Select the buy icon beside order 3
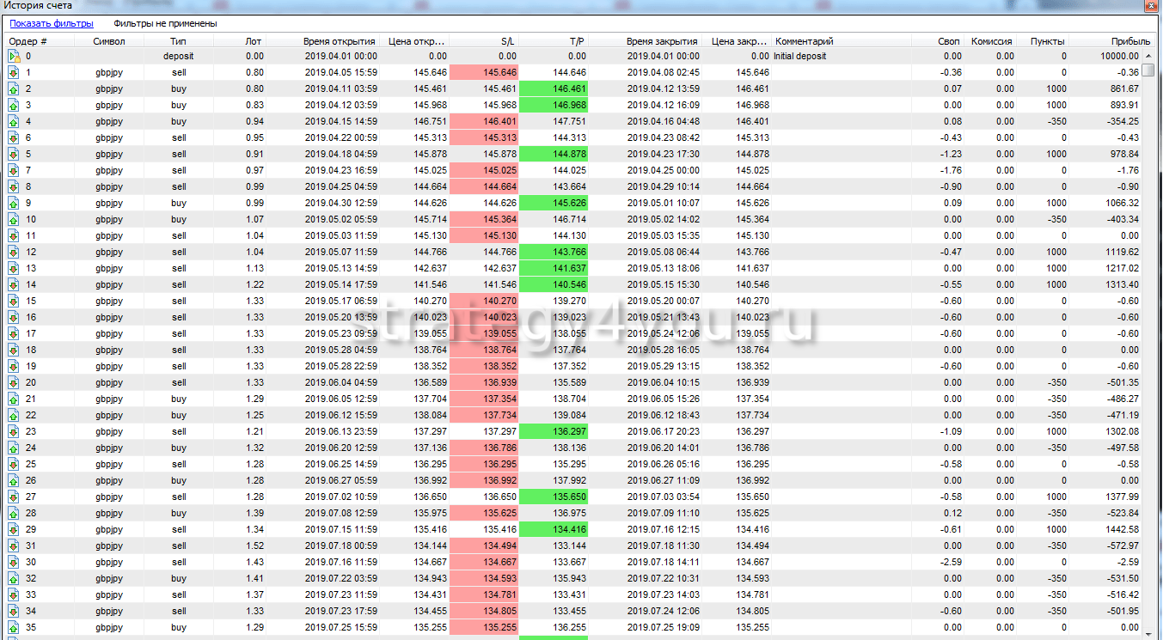Screen dimensions: 1163x640 click(x=14, y=106)
